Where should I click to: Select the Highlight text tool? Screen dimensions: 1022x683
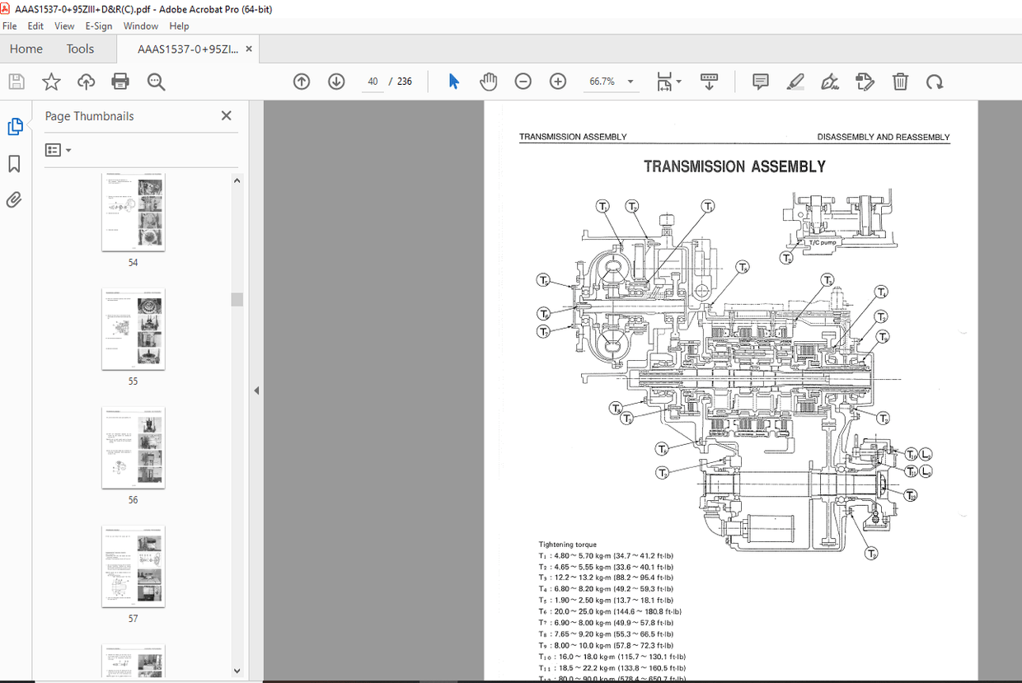click(x=795, y=81)
